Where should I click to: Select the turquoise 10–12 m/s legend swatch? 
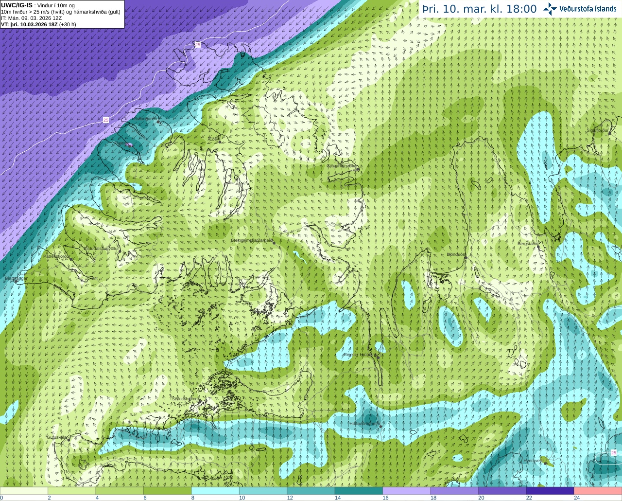(x=263, y=491)
